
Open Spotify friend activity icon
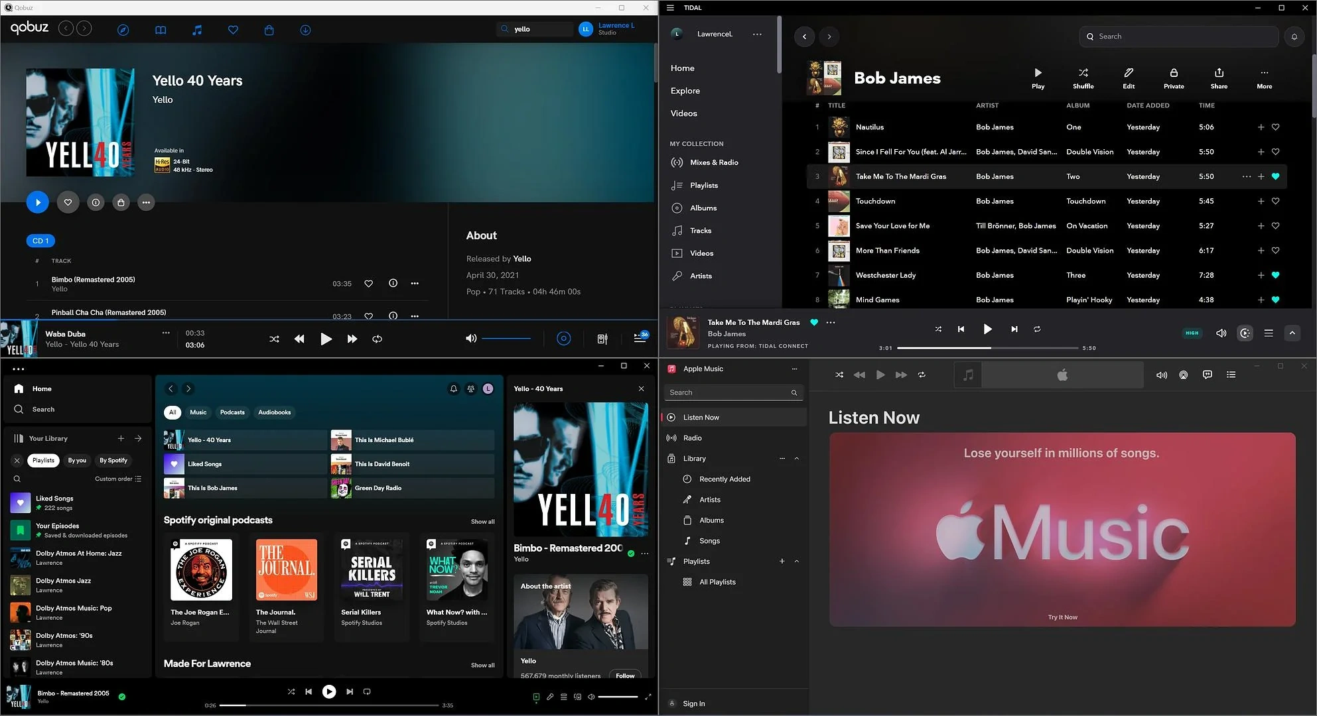[471, 389]
